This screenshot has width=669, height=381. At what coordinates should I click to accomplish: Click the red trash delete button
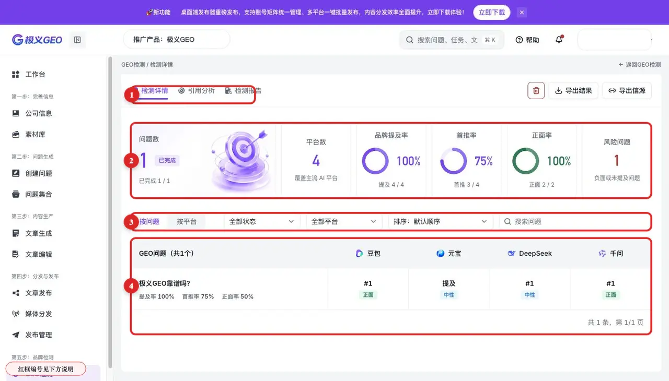click(536, 90)
